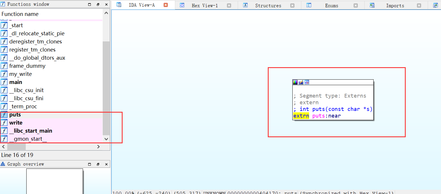Open the Imports tab
The width and height of the screenshot is (441, 194).
(395, 6)
